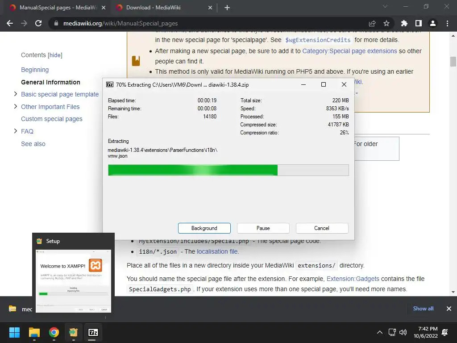
Task: Close the Manual:Special pages tab
Action: [x=104, y=8]
